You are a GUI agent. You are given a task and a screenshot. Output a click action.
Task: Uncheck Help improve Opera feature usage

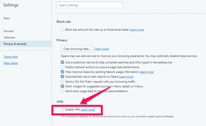pyautogui.click(x=62, y=72)
